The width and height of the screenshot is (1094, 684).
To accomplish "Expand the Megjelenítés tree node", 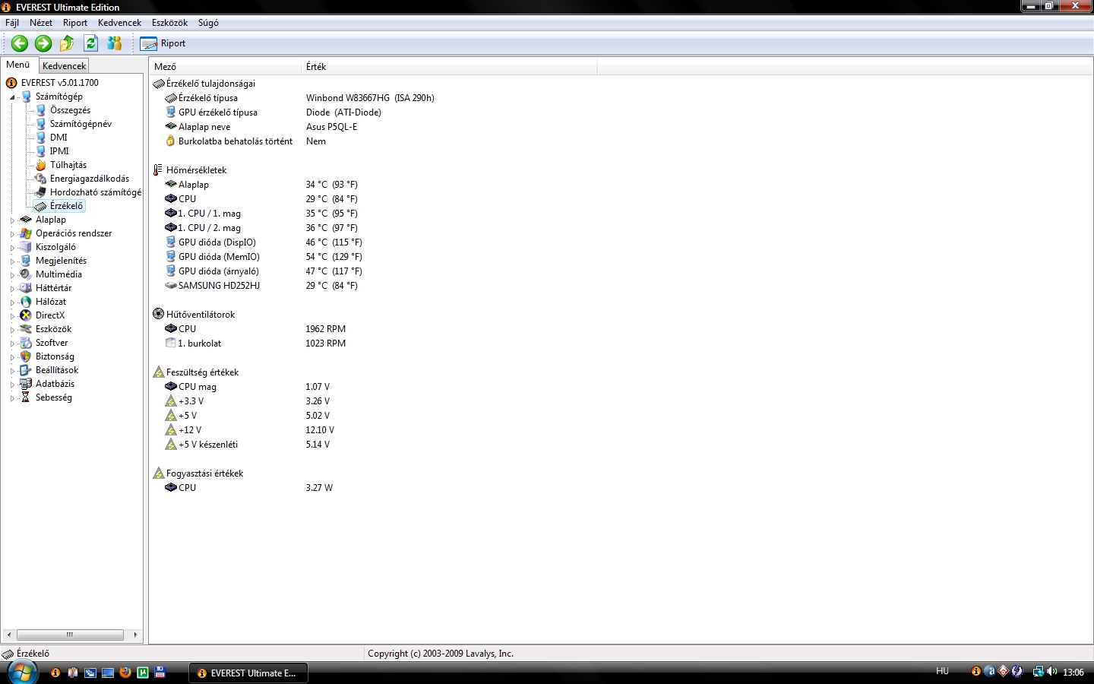I will click(12, 261).
